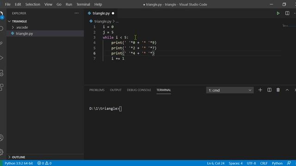296x166 pixels.
Task: Click the EXPLORER panel title
Action: [19, 13]
